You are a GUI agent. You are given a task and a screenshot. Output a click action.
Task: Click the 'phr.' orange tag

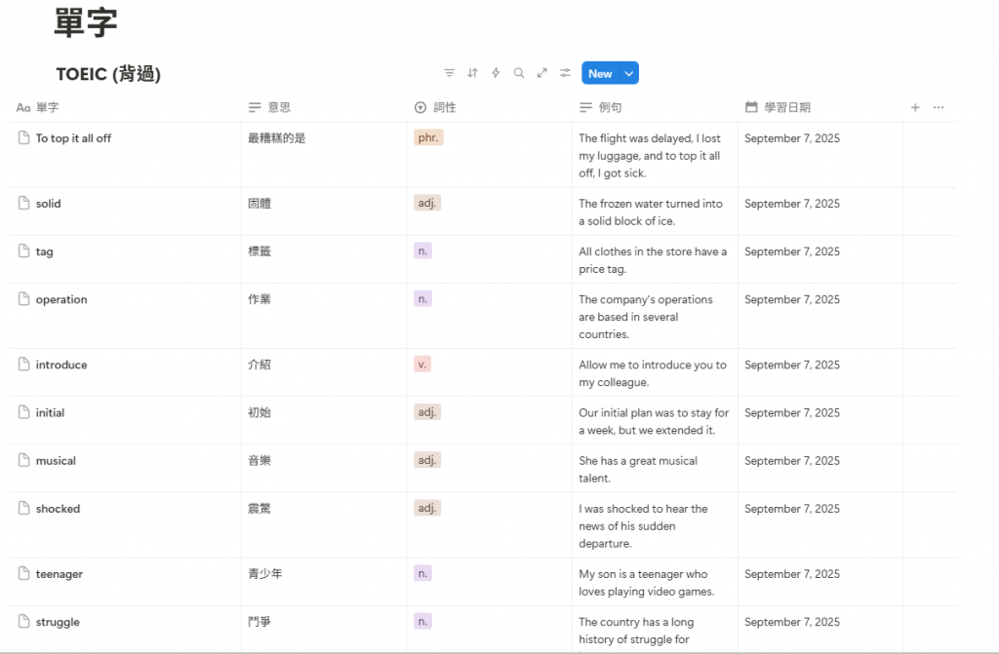[x=428, y=138]
